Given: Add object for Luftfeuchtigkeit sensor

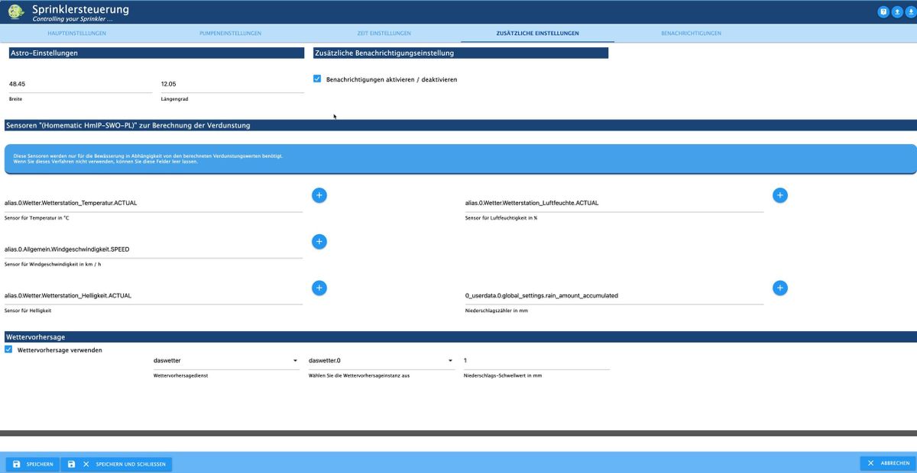Looking at the screenshot, I should (779, 195).
